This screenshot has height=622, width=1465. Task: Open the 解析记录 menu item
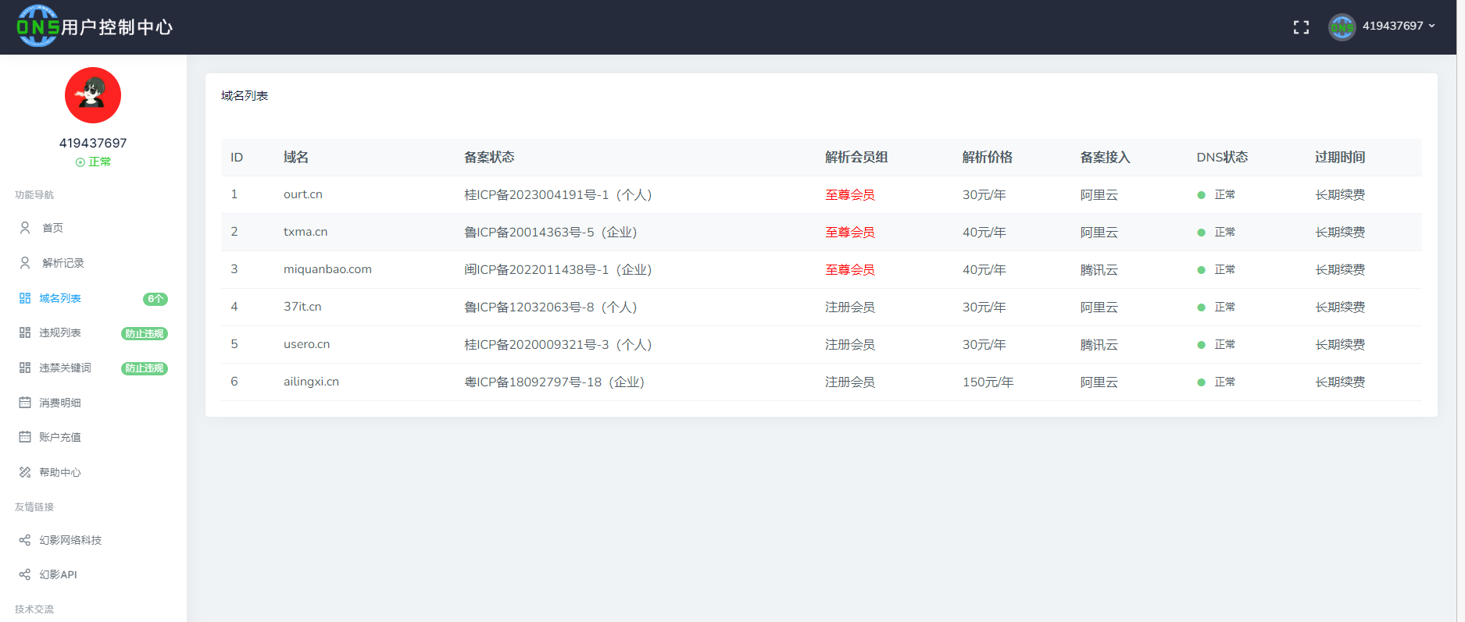pyautogui.click(x=63, y=263)
